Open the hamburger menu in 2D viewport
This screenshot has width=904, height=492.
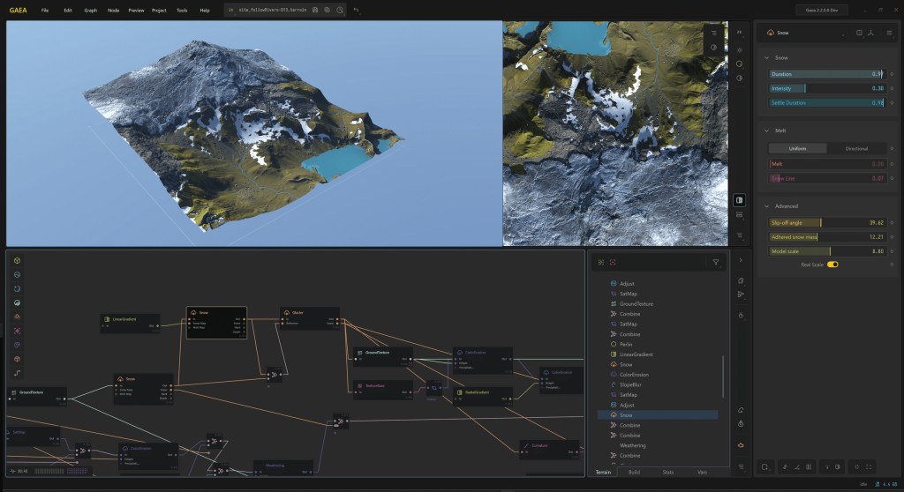click(713, 33)
